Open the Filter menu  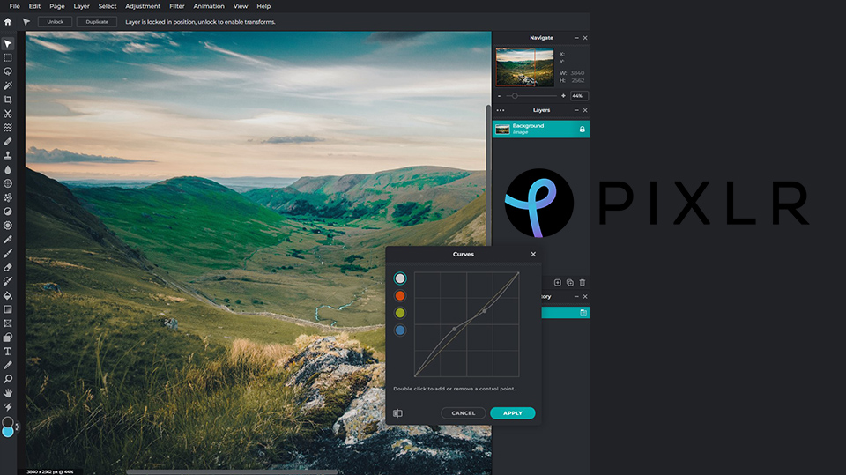pyautogui.click(x=177, y=6)
